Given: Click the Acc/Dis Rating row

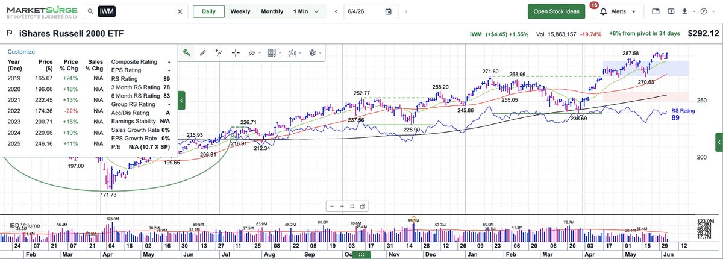Looking at the screenshot, I should coord(141,113).
